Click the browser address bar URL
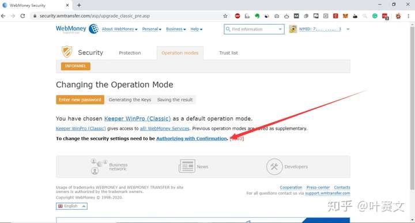415x223 pixels. pos(95,16)
